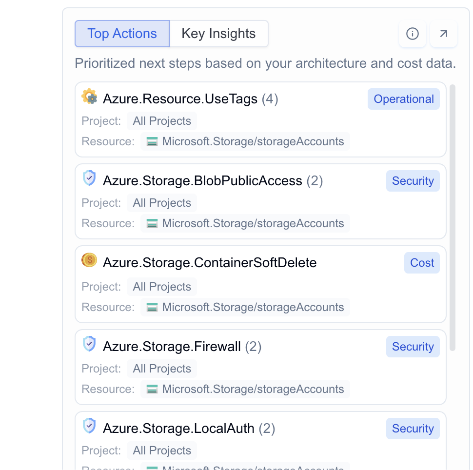The width and height of the screenshot is (473, 470).
Task: Select All Projects chip in ContainerSoftDelete card
Action: tap(162, 287)
